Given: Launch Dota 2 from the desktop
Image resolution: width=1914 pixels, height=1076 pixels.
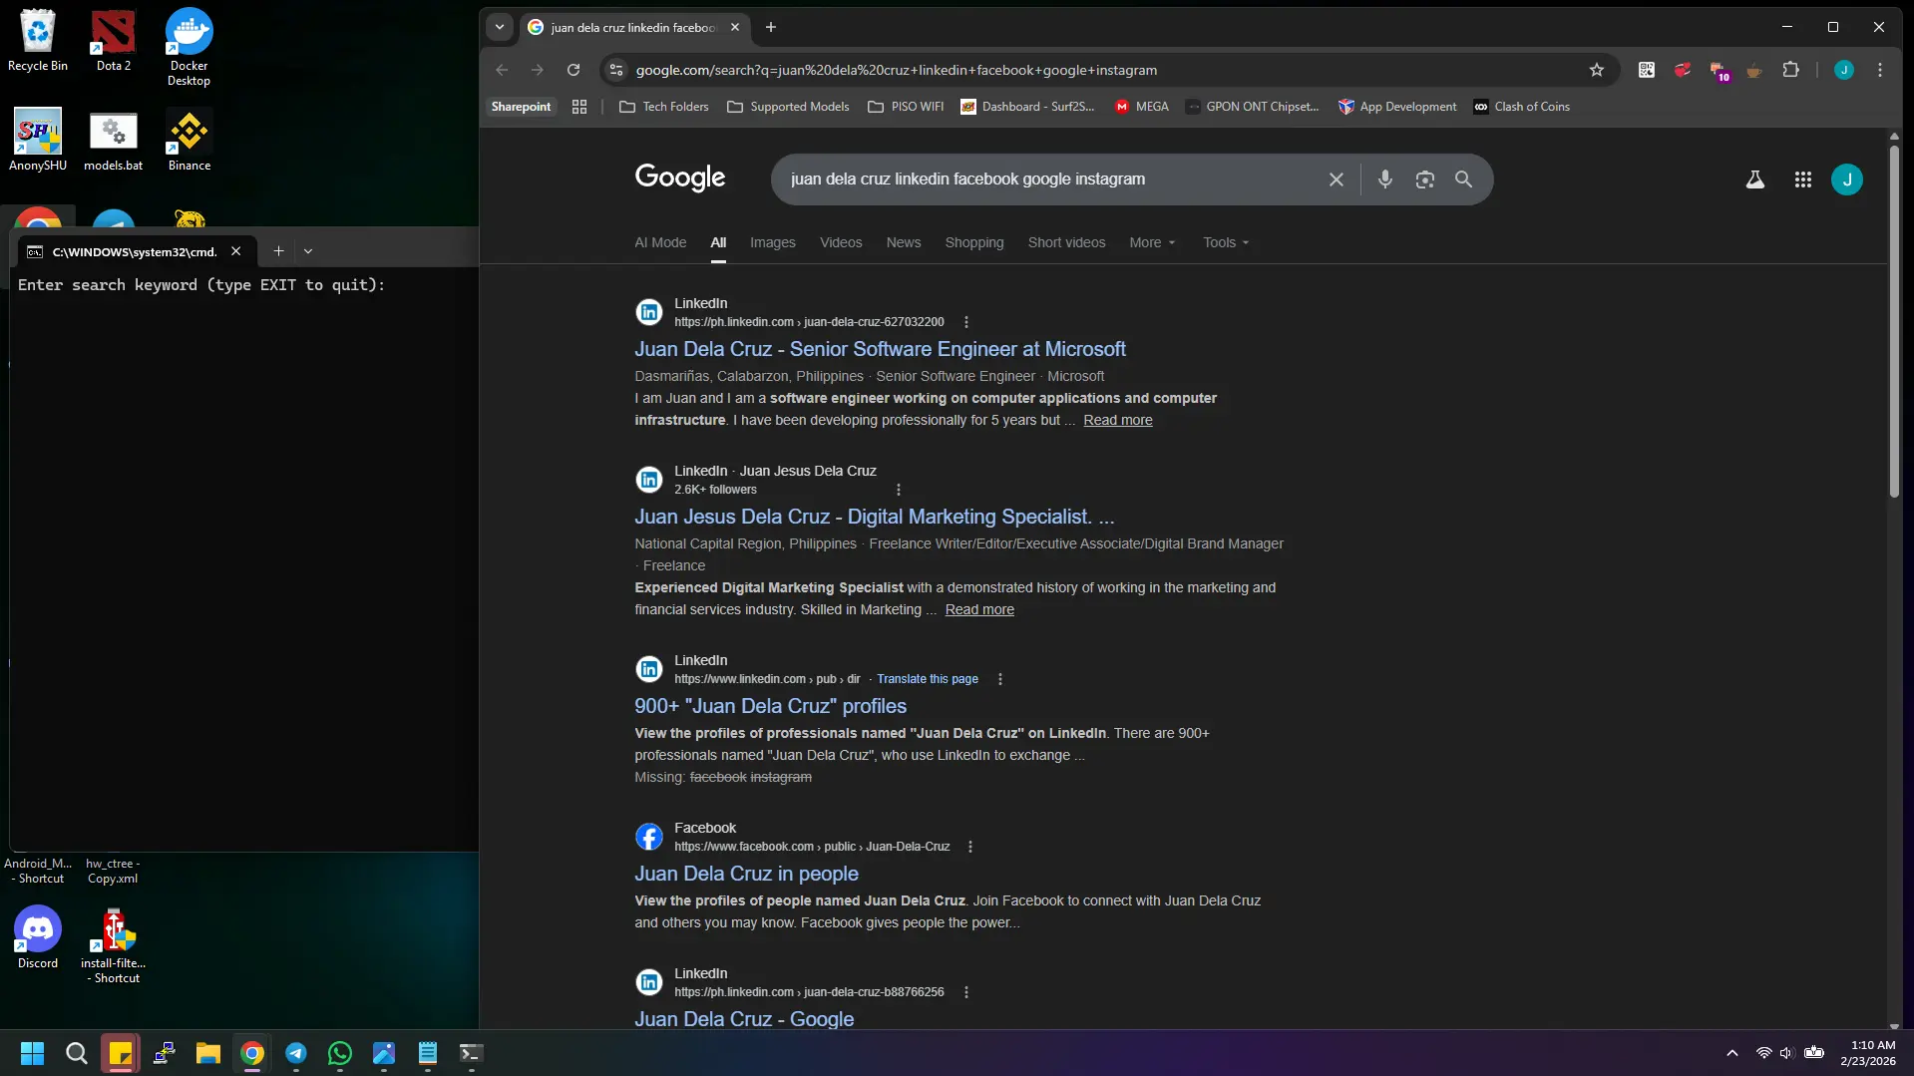Looking at the screenshot, I should click(114, 41).
